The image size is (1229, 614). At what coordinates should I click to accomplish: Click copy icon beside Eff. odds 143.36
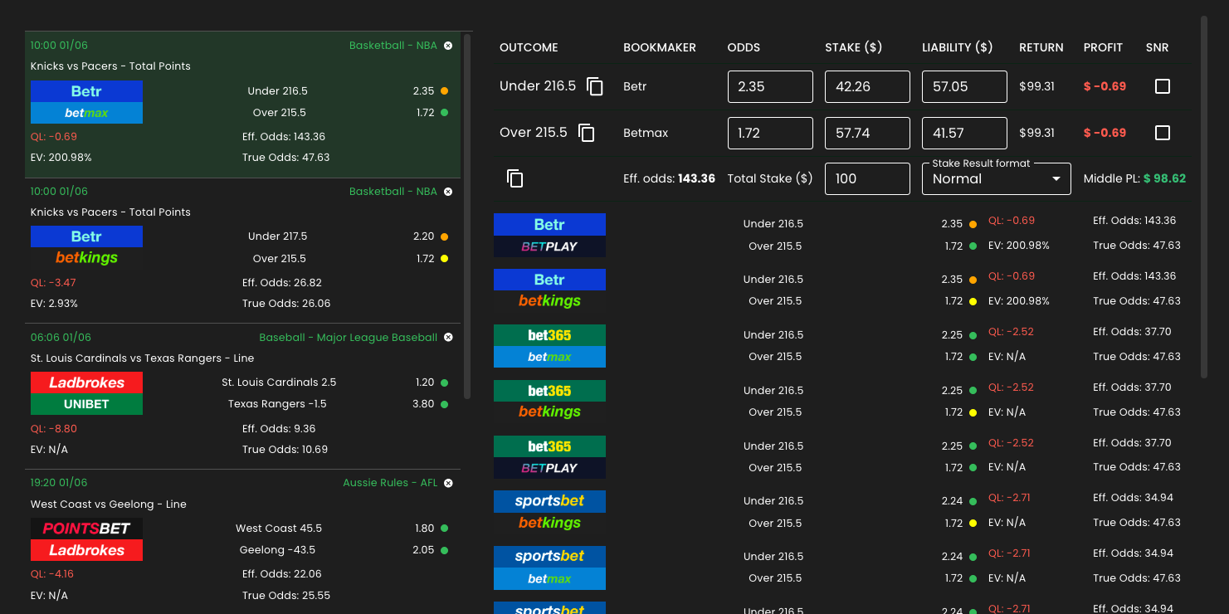pyautogui.click(x=515, y=178)
